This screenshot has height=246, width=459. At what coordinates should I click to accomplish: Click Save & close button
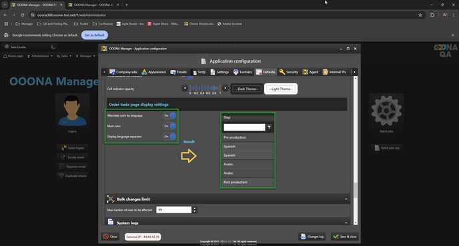pos(345,237)
